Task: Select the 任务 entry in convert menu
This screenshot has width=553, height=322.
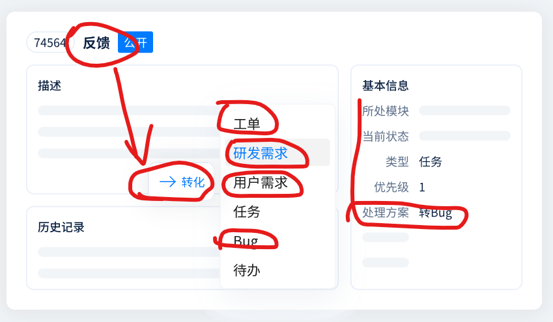Action: (x=247, y=211)
